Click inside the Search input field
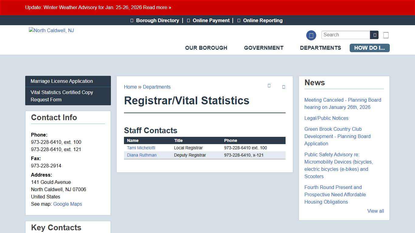Screen dimensions: 415x233 pyautogui.click(x=345, y=35)
